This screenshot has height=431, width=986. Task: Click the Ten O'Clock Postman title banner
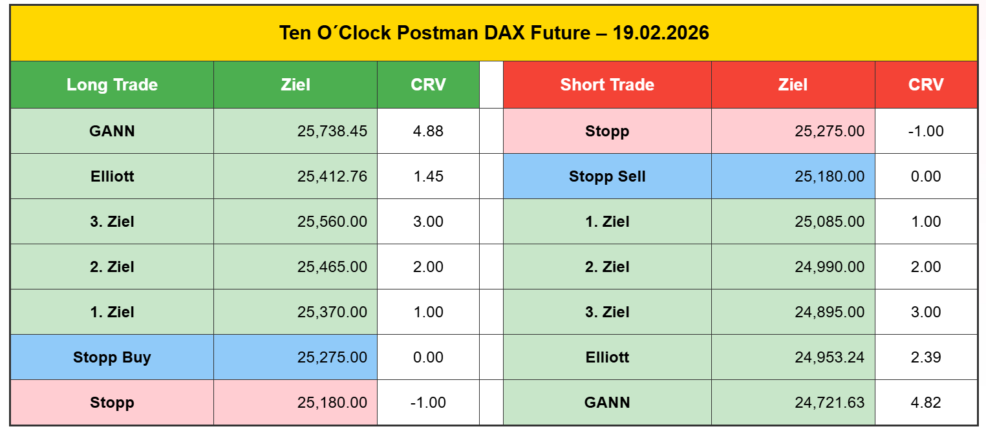tap(493, 33)
